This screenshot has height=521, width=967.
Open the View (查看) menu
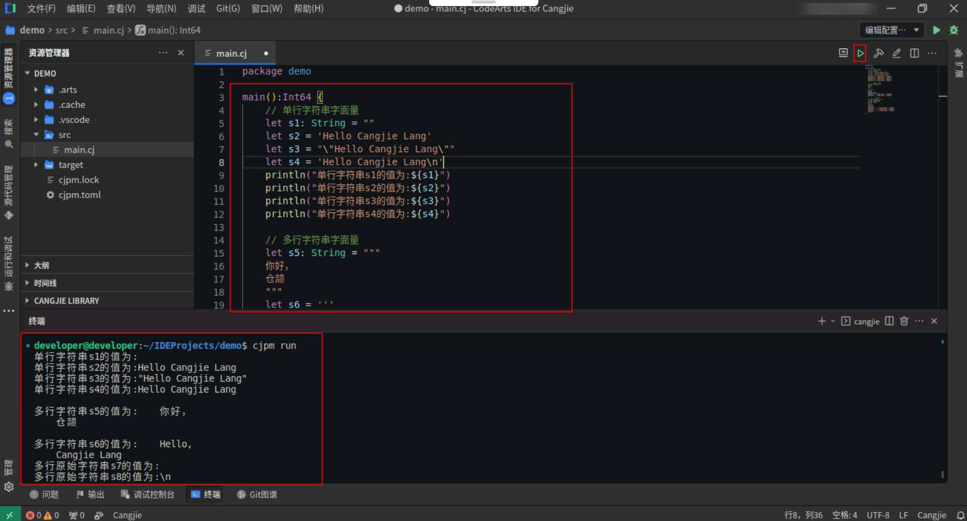[x=121, y=9]
